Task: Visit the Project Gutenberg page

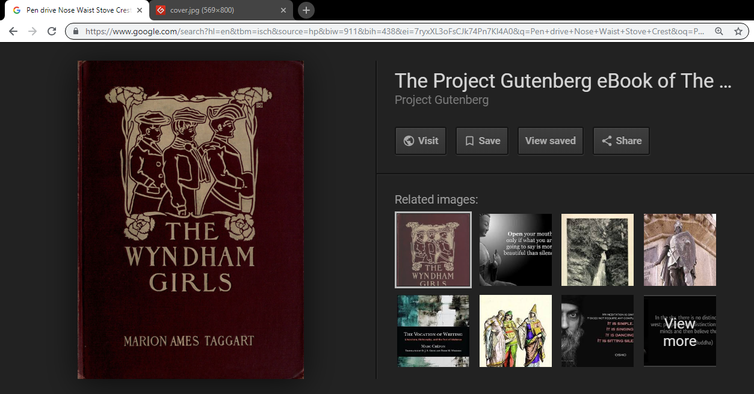Action: coord(421,141)
